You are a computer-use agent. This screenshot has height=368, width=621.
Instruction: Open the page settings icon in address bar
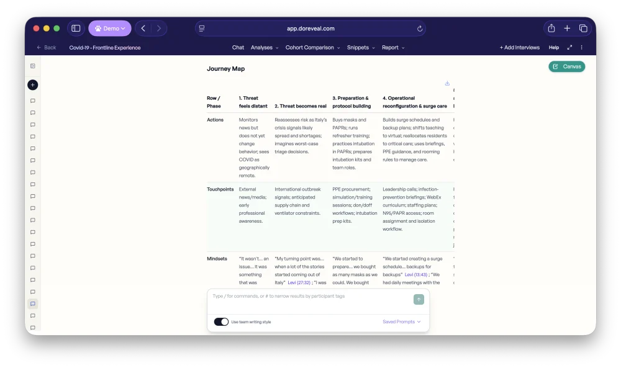tap(202, 29)
